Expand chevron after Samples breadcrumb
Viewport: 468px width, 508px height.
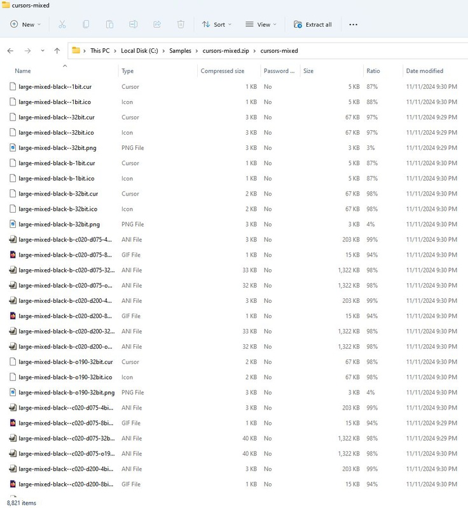196,51
